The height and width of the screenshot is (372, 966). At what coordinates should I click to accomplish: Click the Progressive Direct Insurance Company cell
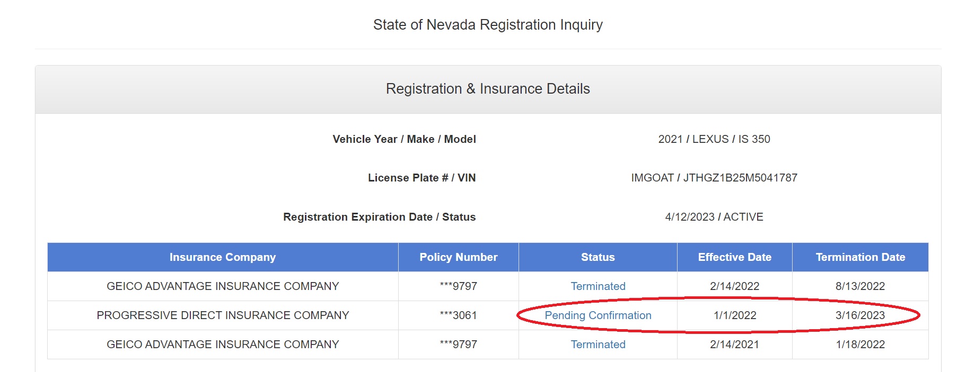[223, 315]
